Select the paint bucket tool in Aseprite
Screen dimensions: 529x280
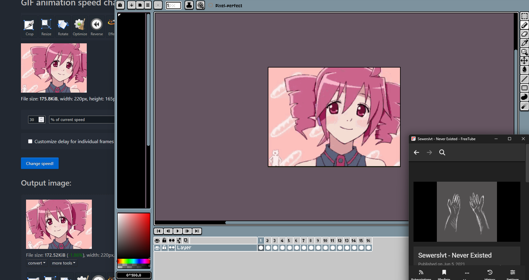pyautogui.click(x=525, y=70)
